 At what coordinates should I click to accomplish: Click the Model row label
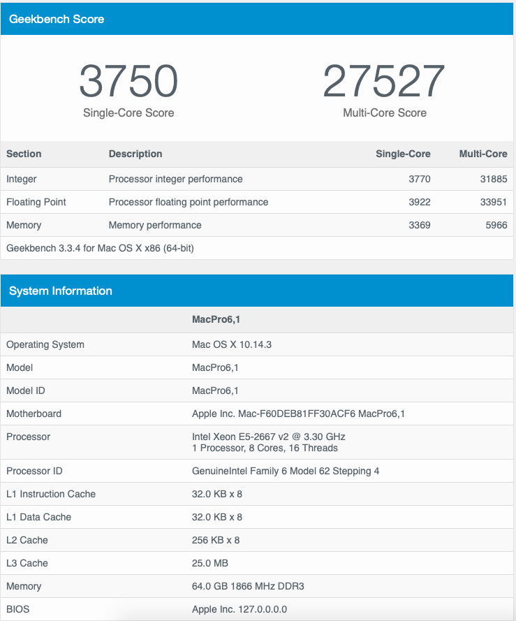click(20, 367)
